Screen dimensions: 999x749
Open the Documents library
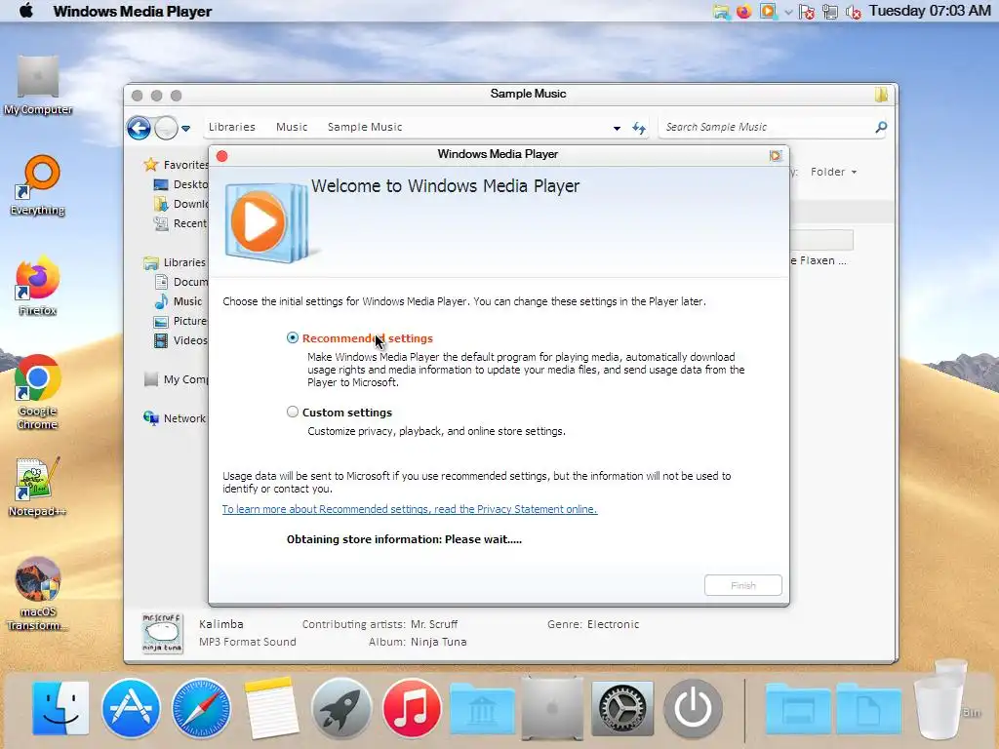pyautogui.click(x=180, y=282)
